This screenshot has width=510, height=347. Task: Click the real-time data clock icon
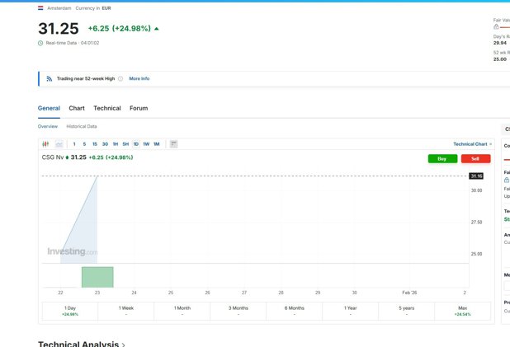click(40, 43)
